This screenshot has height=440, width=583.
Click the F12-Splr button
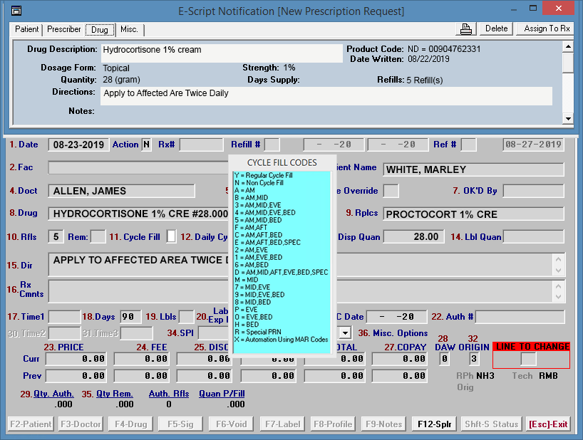tap(433, 424)
